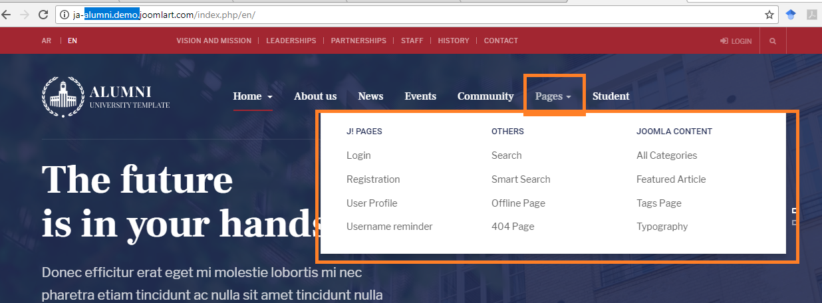Go to Events menu item

point(420,96)
